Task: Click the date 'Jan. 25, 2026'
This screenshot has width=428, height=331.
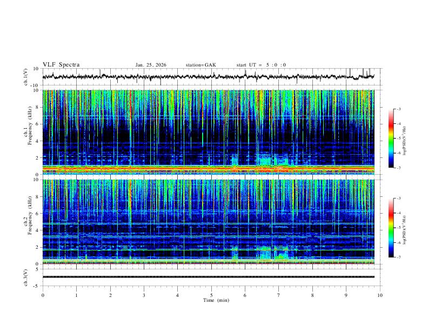Action: 151,65
